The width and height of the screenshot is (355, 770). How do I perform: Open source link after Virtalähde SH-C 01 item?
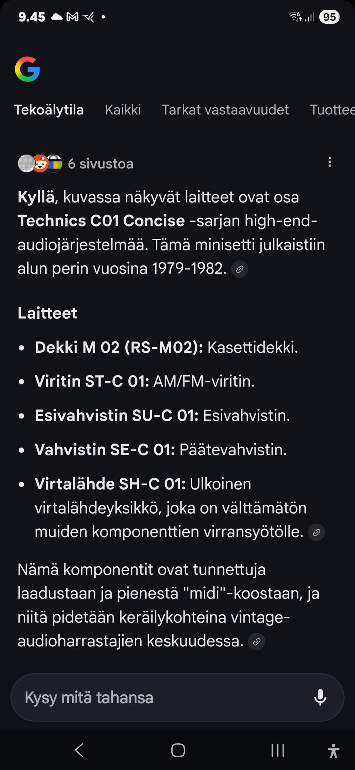click(317, 532)
